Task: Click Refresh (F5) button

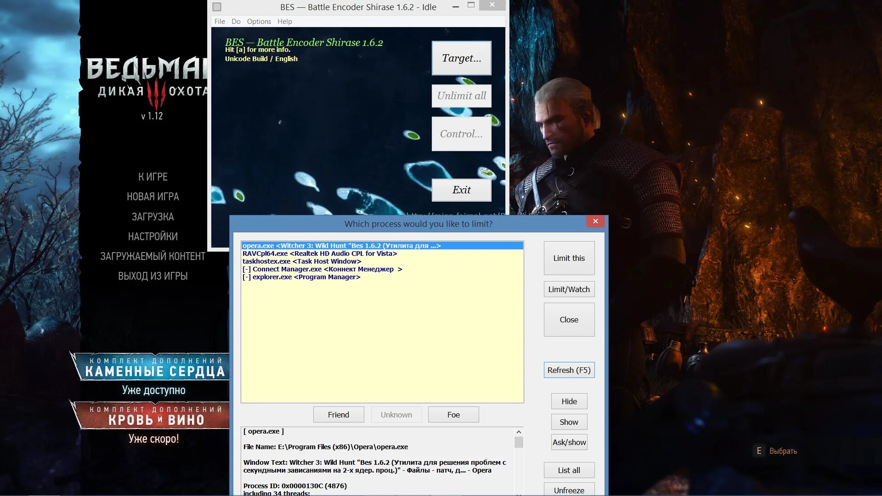Action: point(569,370)
